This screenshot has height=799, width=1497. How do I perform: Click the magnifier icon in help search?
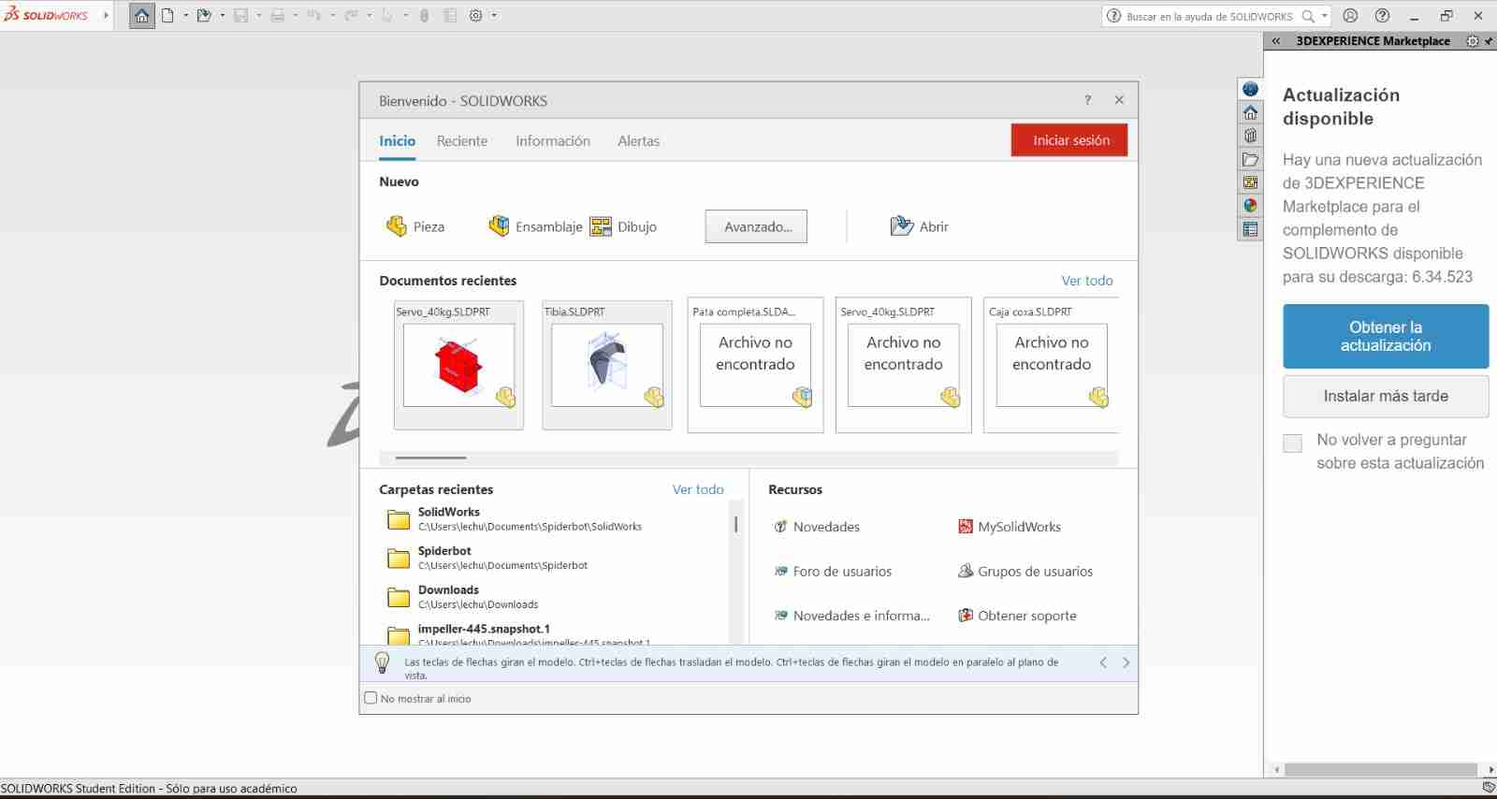pyautogui.click(x=1308, y=16)
